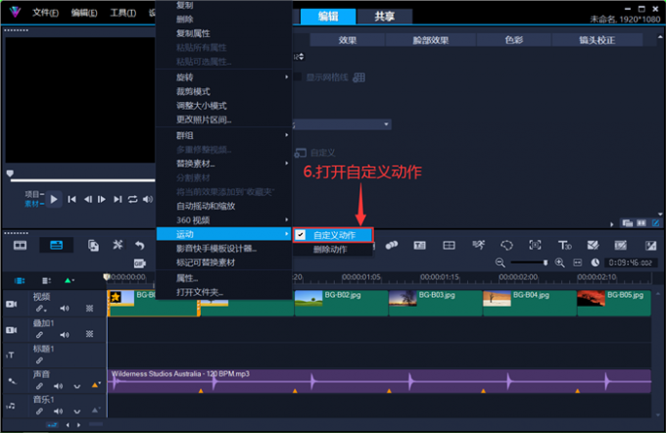Select the BG-B03.jpg clip thumbnail
Viewport: 666px width, 433px height.
403,298
